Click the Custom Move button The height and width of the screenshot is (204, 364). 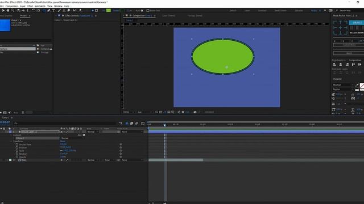[349, 45]
